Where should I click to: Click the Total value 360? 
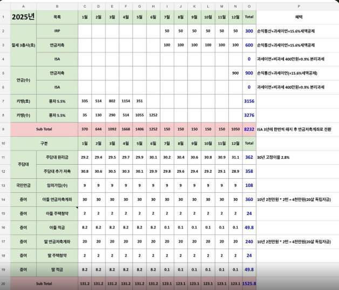tap(249, 199)
